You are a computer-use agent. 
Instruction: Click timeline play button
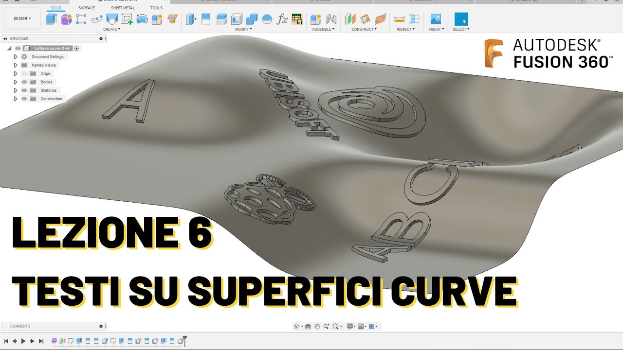(23, 341)
